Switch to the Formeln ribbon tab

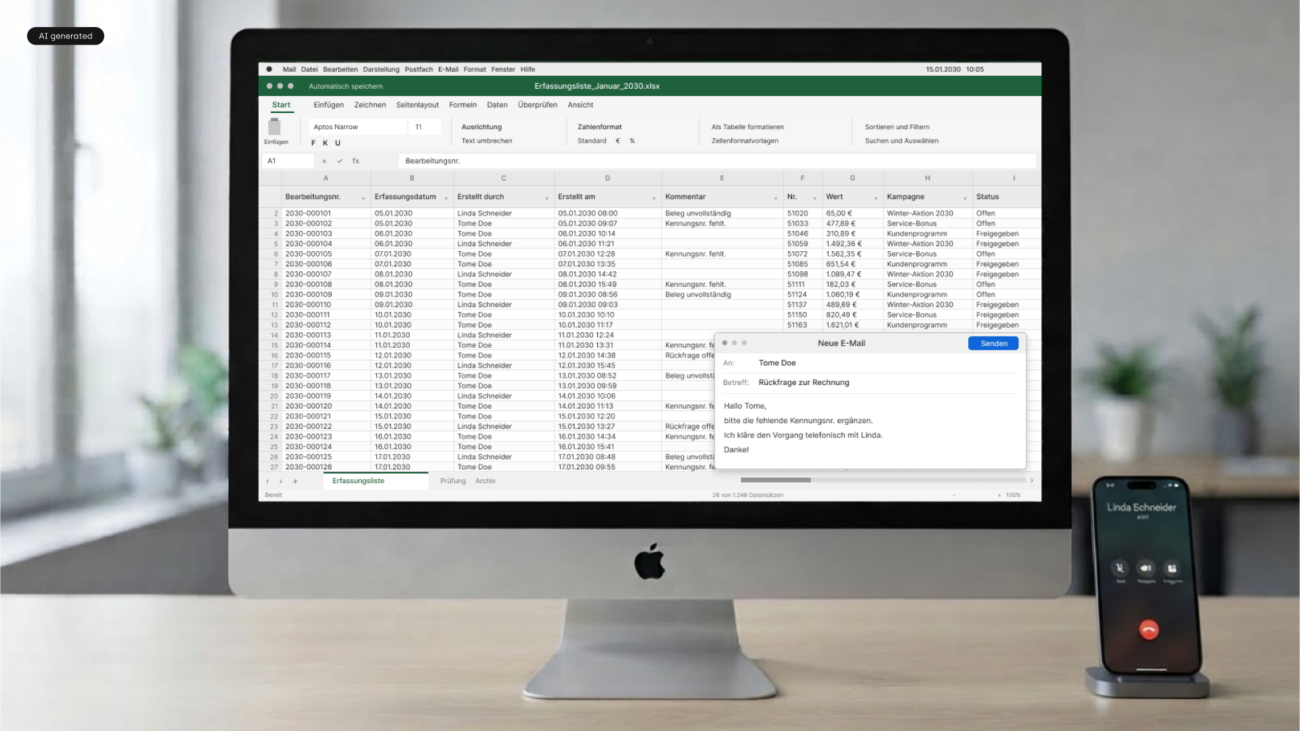[463, 105]
